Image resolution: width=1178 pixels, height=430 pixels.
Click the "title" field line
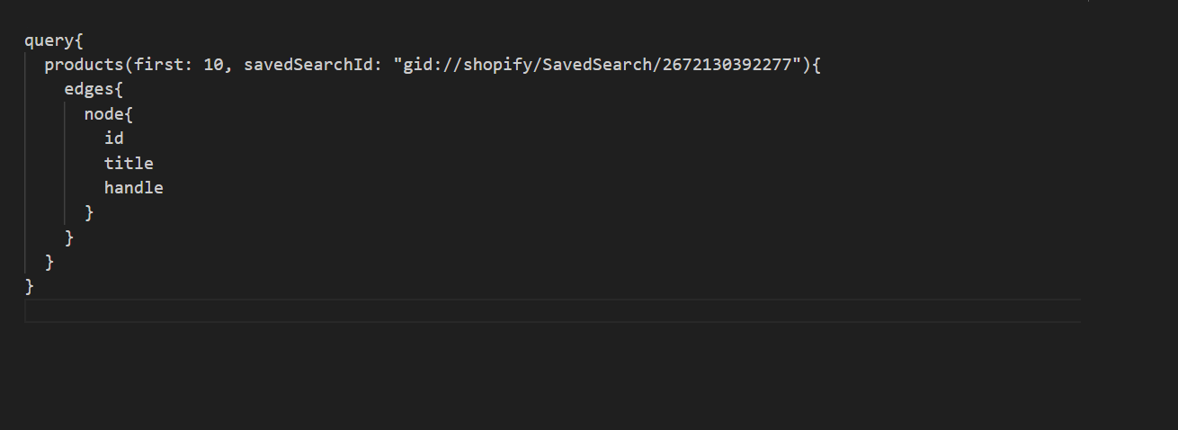[129, 163]
